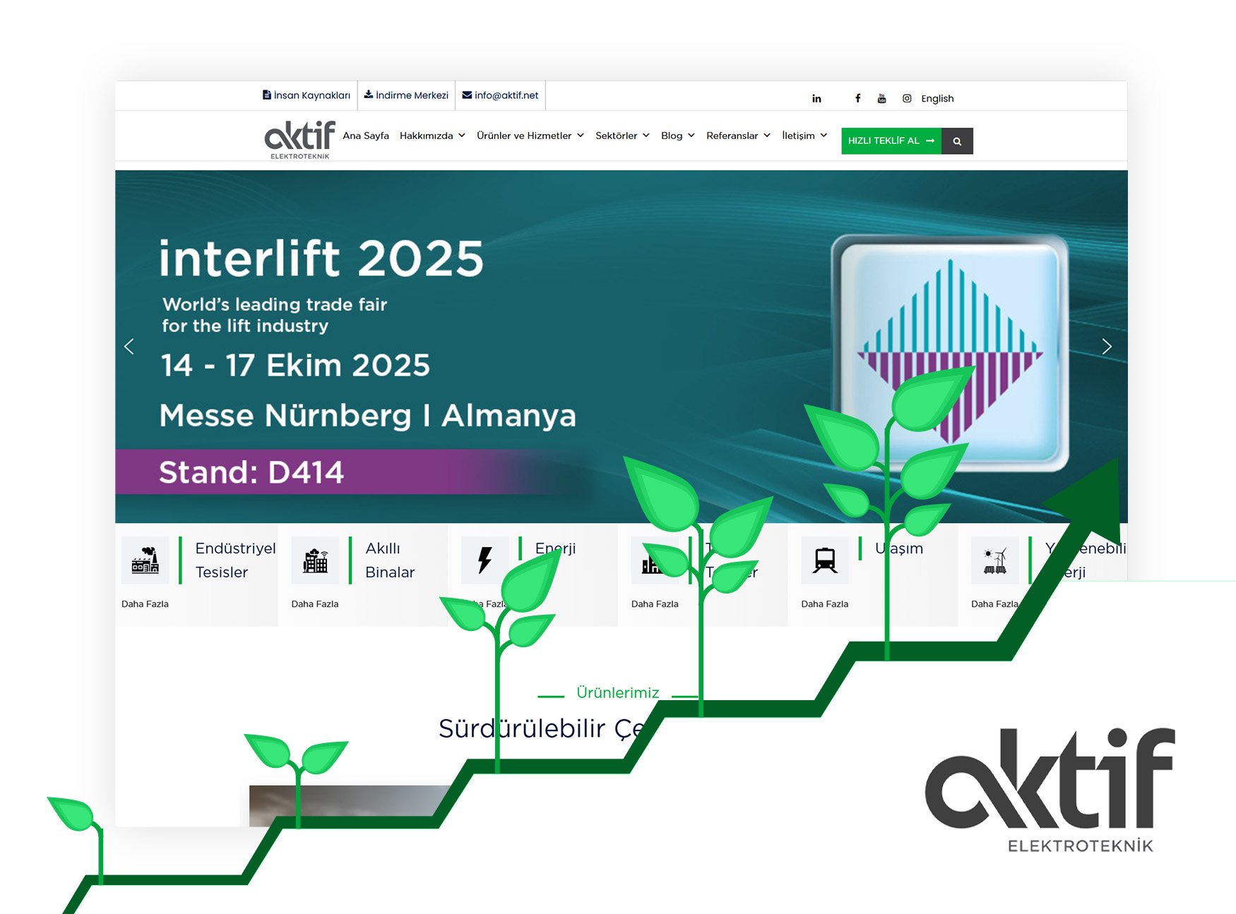Viewport: 1236px width, 914px height.
Task: Open the LinkedIn social icon
Action: point(816,99)
